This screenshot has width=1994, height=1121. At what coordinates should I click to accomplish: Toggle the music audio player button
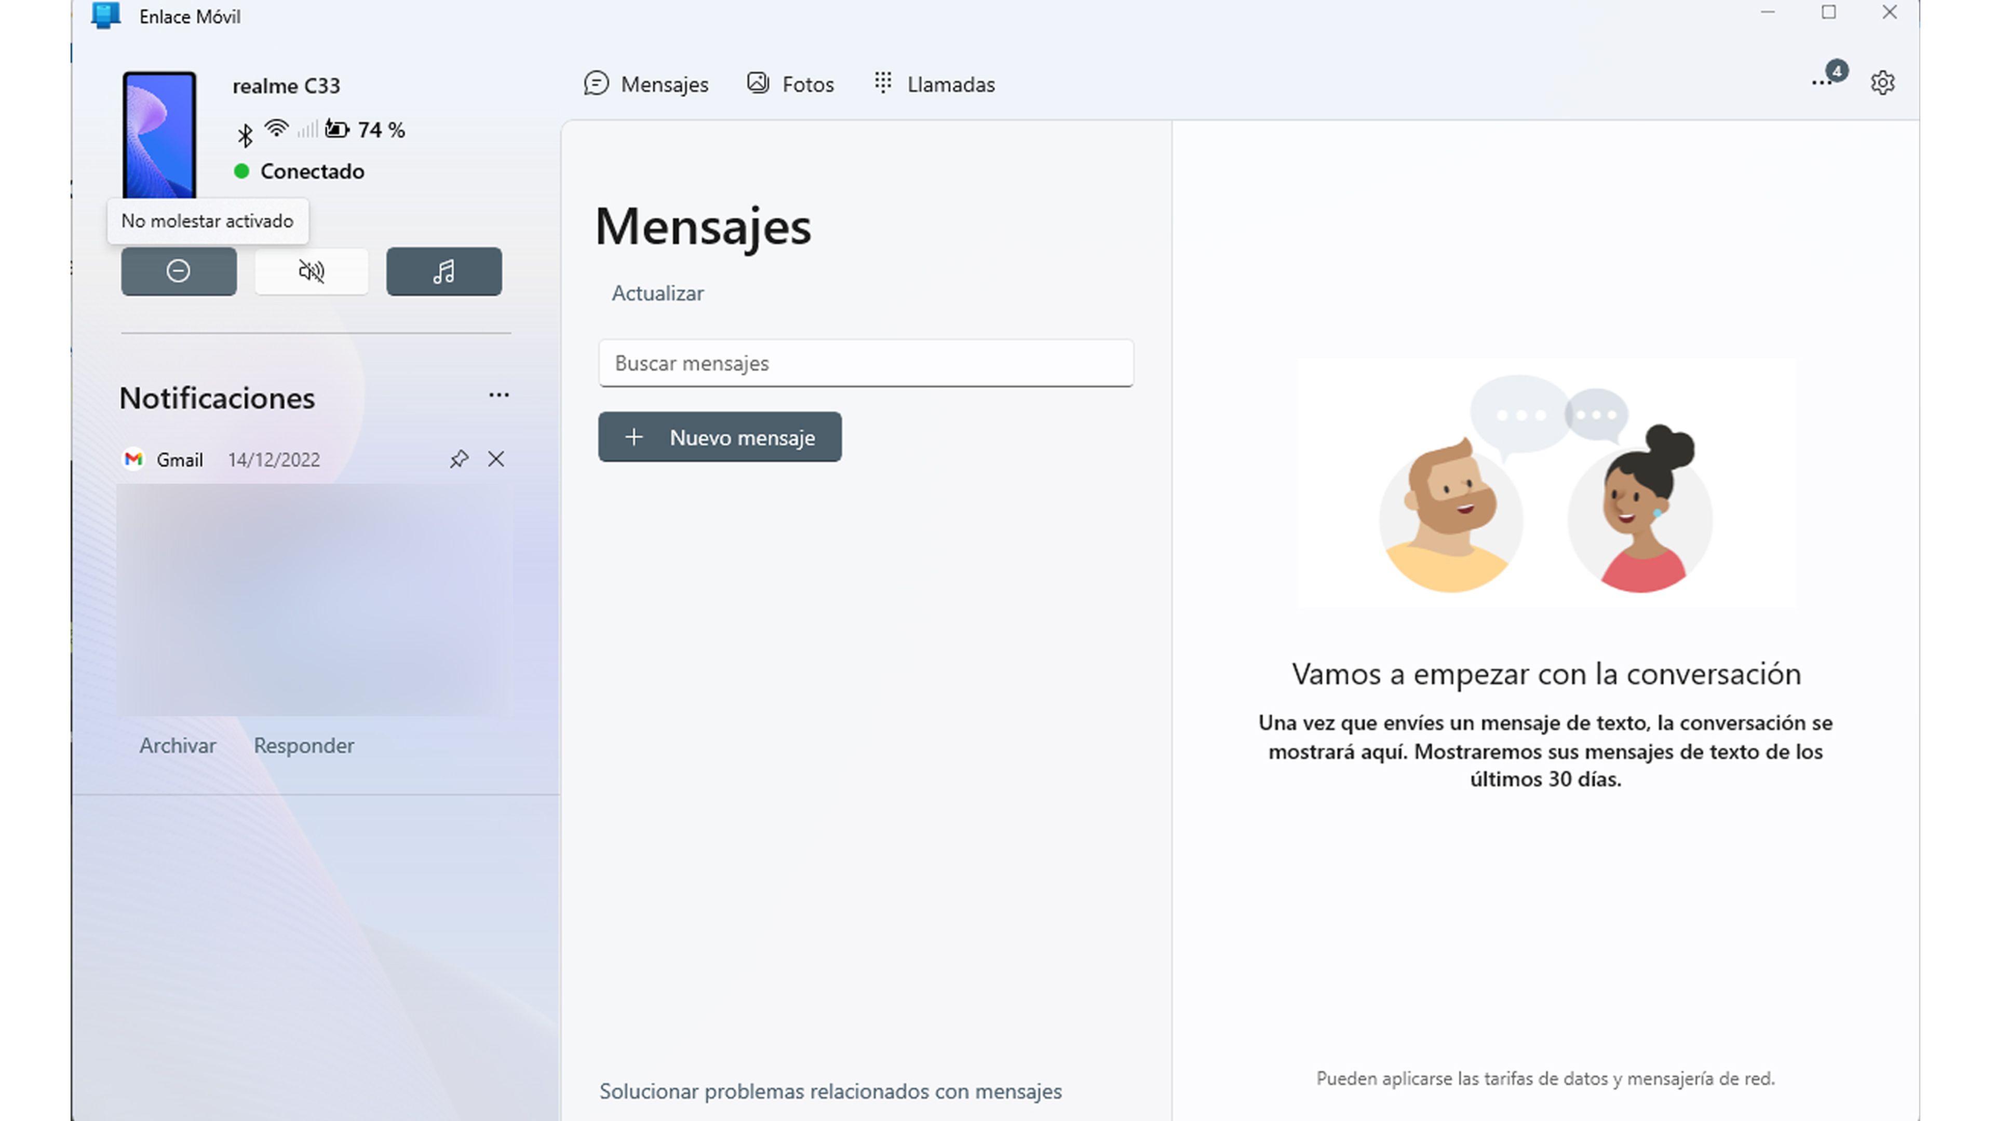443,271
